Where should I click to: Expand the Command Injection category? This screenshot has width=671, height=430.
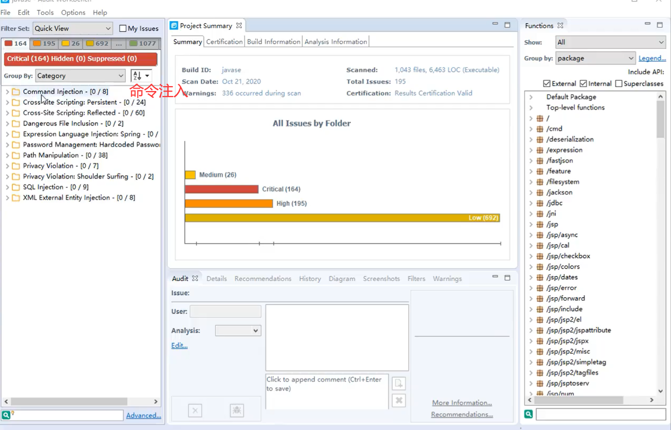(x=7, y=92)
